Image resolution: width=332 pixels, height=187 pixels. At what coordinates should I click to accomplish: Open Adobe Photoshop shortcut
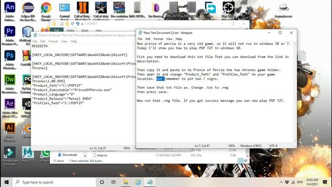point(10,59)
